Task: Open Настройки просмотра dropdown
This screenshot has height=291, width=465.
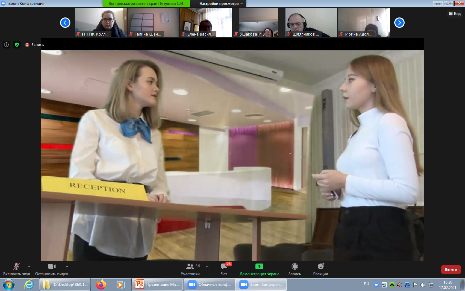Action: (x=221, y=4)
